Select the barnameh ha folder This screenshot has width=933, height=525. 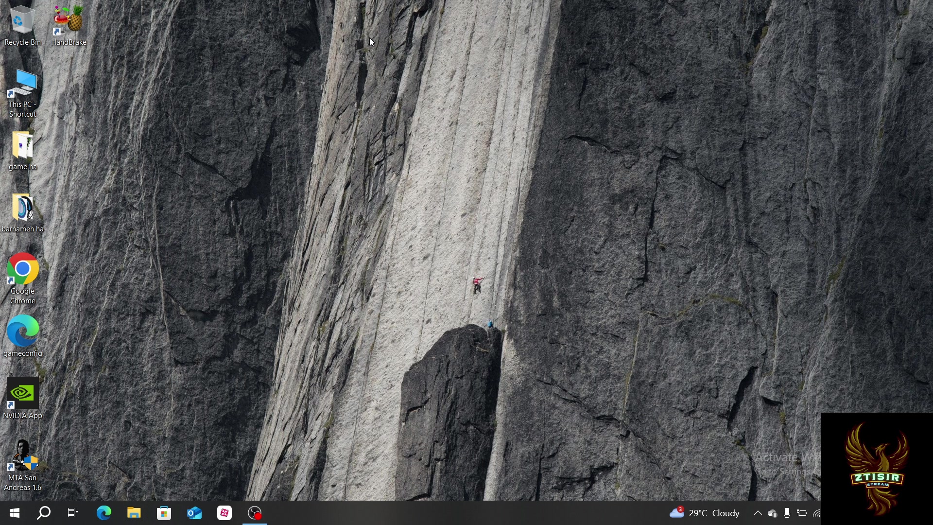(22, 213)
